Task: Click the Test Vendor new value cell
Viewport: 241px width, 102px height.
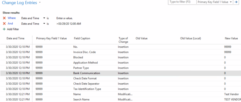Action: (231, 94)
